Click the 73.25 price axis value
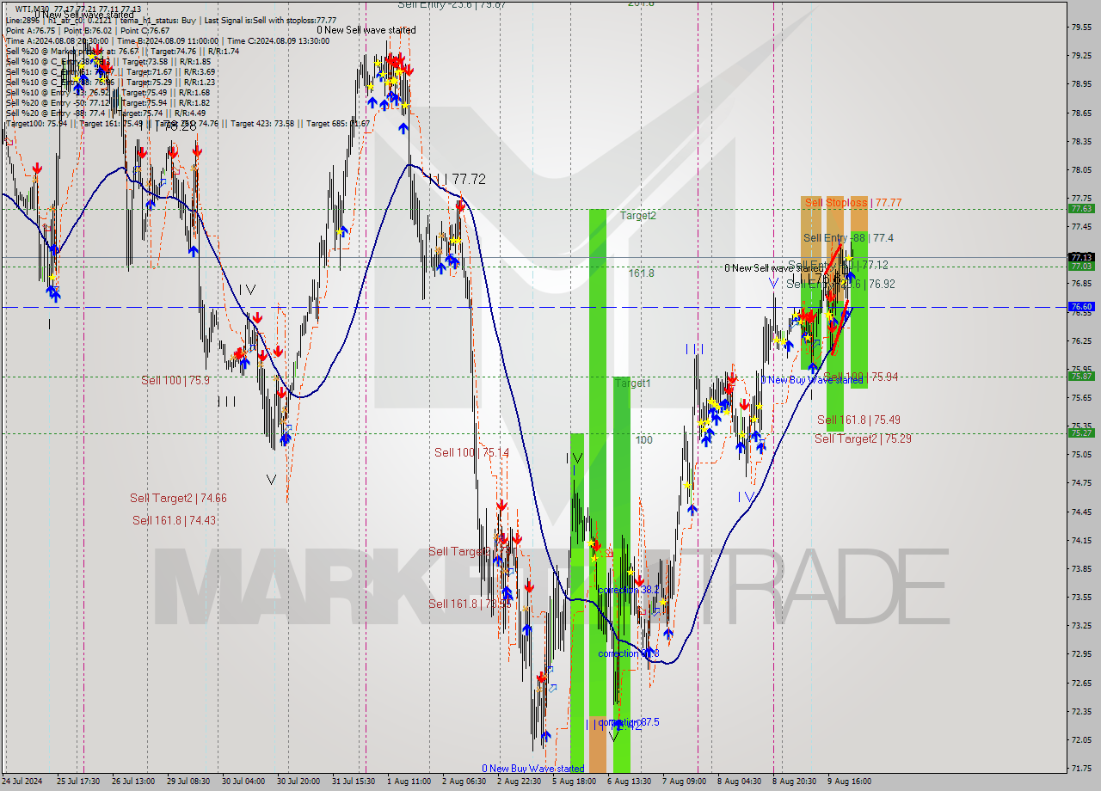 (x=1081, y=625)
